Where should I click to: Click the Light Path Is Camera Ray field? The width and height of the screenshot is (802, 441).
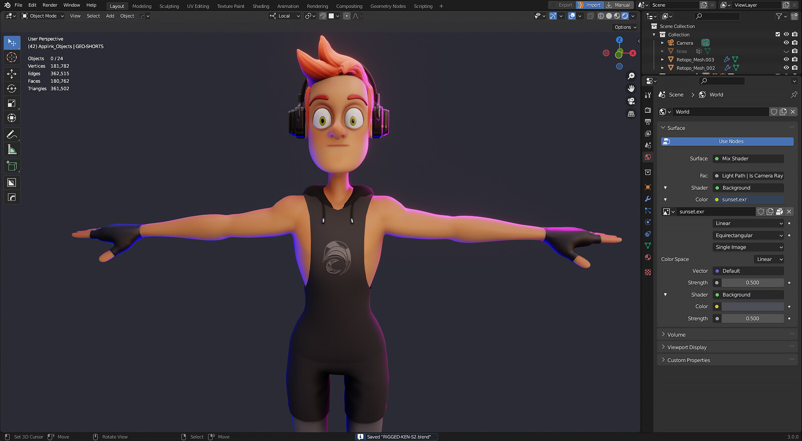tap(748, 176)
